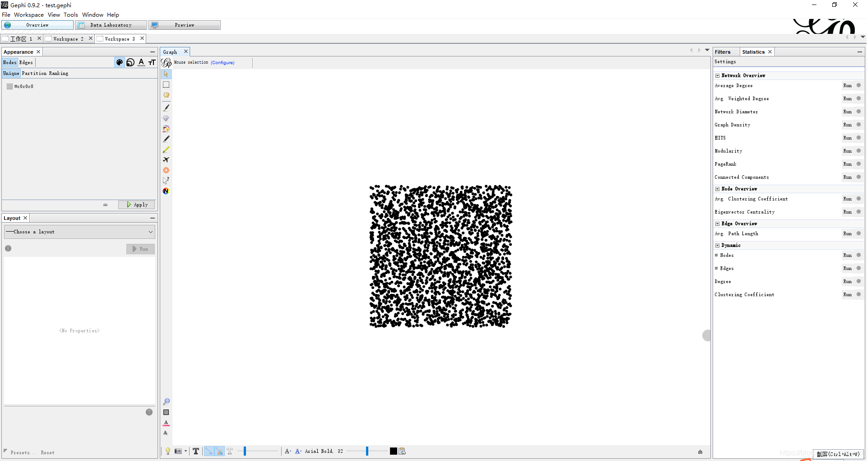Click the black label color swatch
The image size is (867, 461).
tap(394, 451)
